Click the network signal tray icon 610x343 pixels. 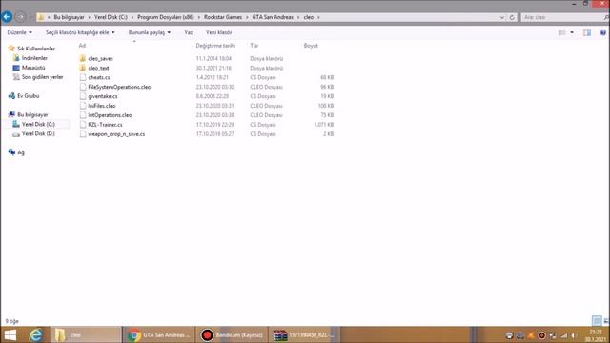pyautogui.click(x=564, y=335)
